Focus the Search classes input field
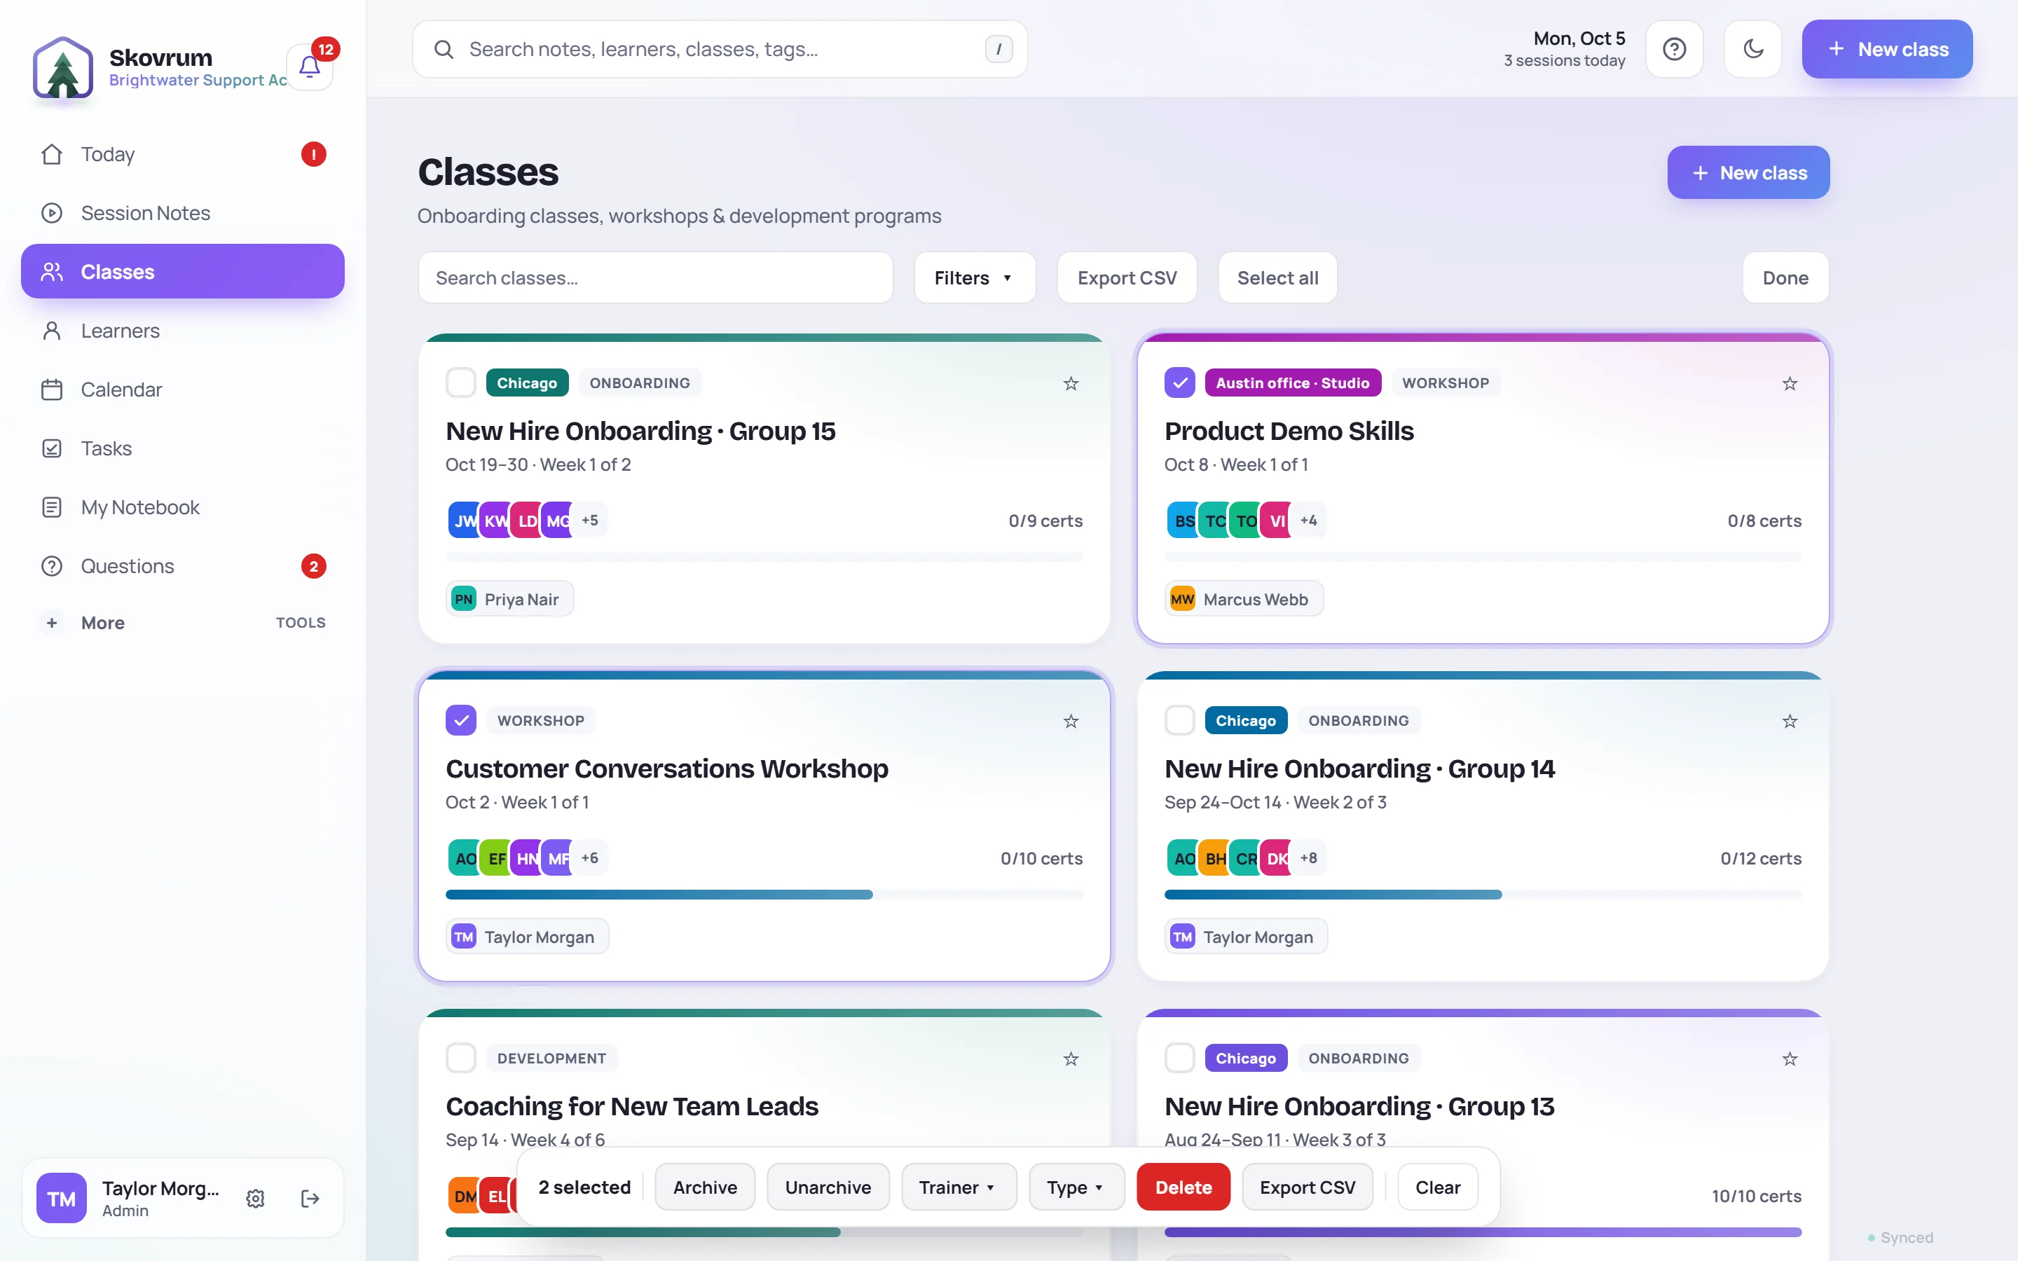The width and height of the screenshot is (2018, 1261). click(x=655, y=277)
